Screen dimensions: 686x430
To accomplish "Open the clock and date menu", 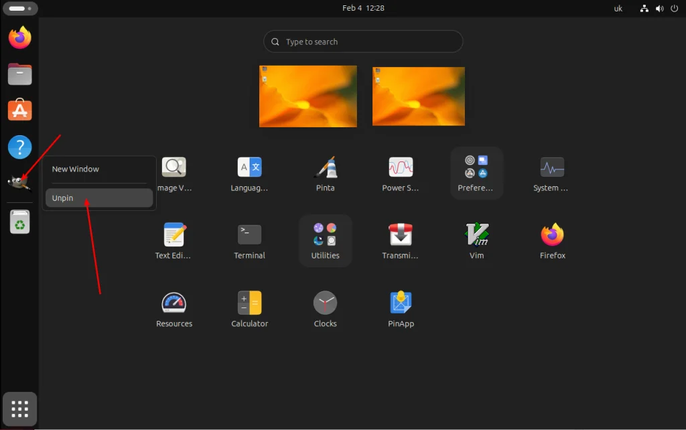I will (363, 9).
